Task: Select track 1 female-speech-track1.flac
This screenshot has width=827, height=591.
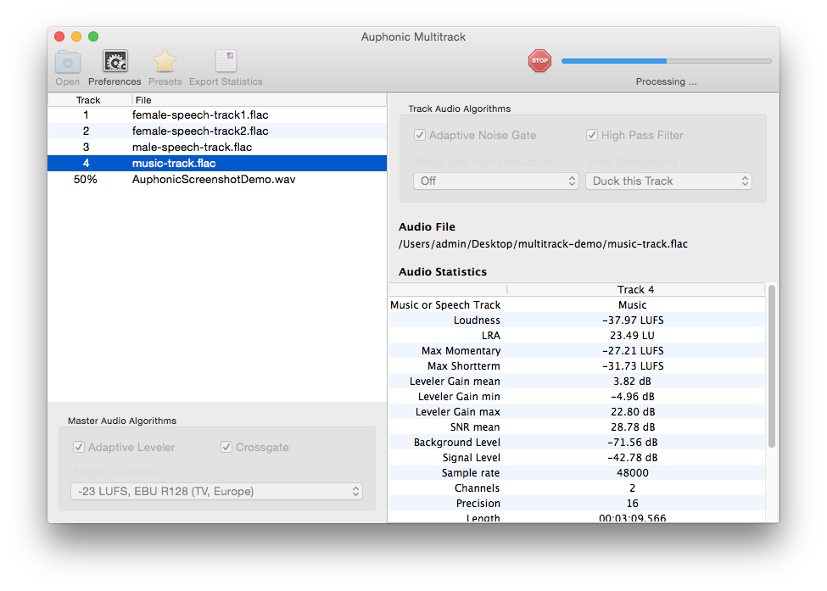Action: point(217,115)
